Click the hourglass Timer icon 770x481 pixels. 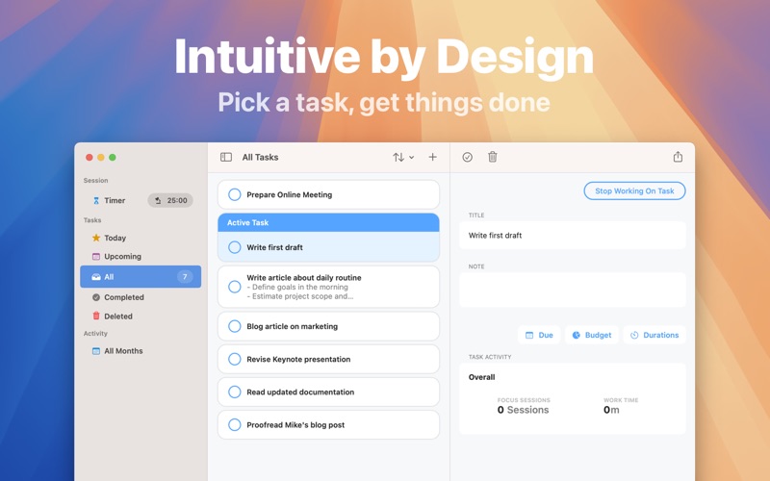[x=96, y=200]
